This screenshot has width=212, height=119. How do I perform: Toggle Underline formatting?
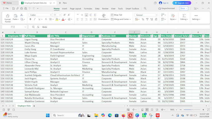39,19
